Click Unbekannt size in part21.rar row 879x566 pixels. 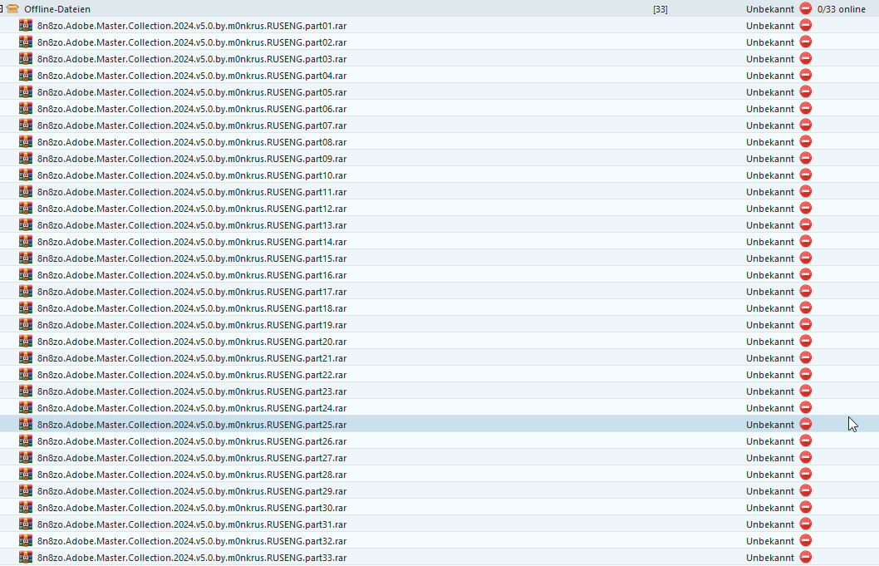tap(769, 358)
